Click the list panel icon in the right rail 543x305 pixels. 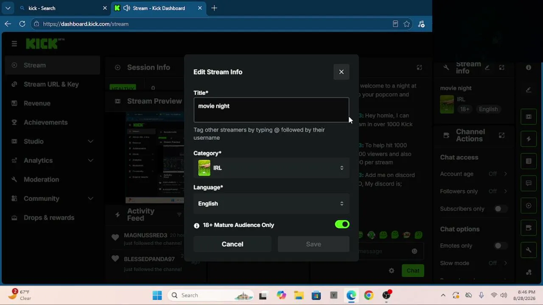point(529,161)
